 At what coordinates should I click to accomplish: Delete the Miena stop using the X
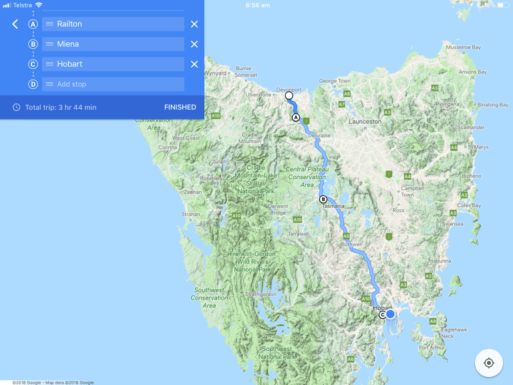click(x=194, y=44)
